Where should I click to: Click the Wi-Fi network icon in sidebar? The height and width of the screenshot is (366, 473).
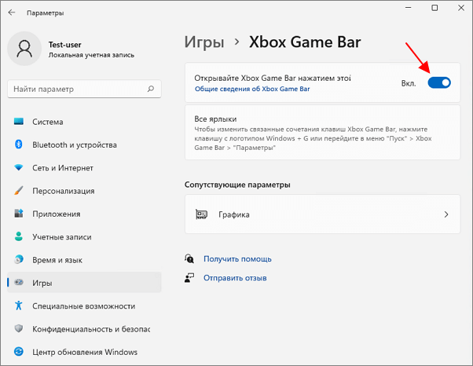coord(19,167)
